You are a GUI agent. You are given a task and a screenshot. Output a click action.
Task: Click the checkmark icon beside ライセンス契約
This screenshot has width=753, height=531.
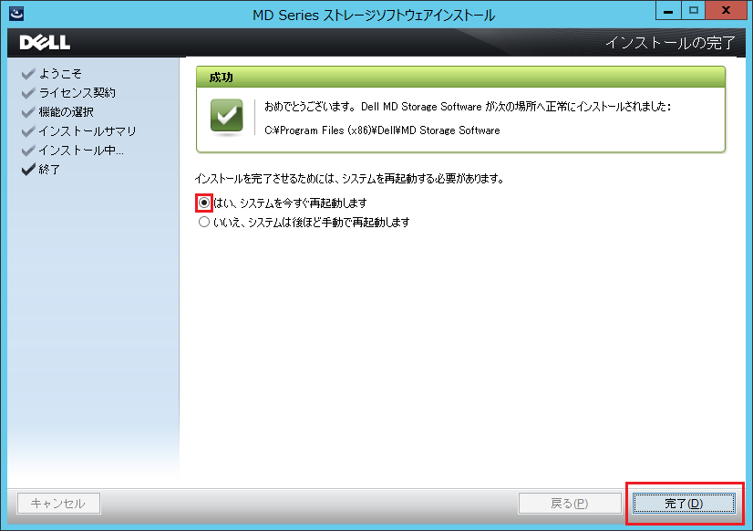click(29, 92)
